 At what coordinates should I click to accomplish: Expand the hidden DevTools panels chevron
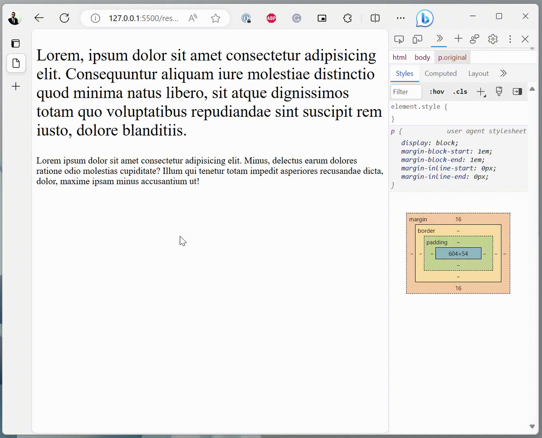439,39
